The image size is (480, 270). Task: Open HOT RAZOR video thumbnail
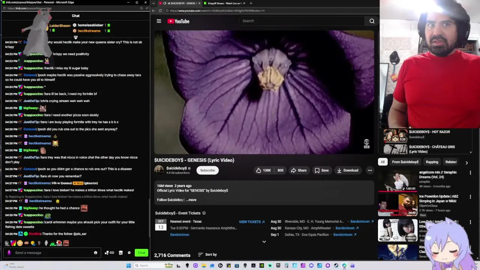[x=395, y=136]
